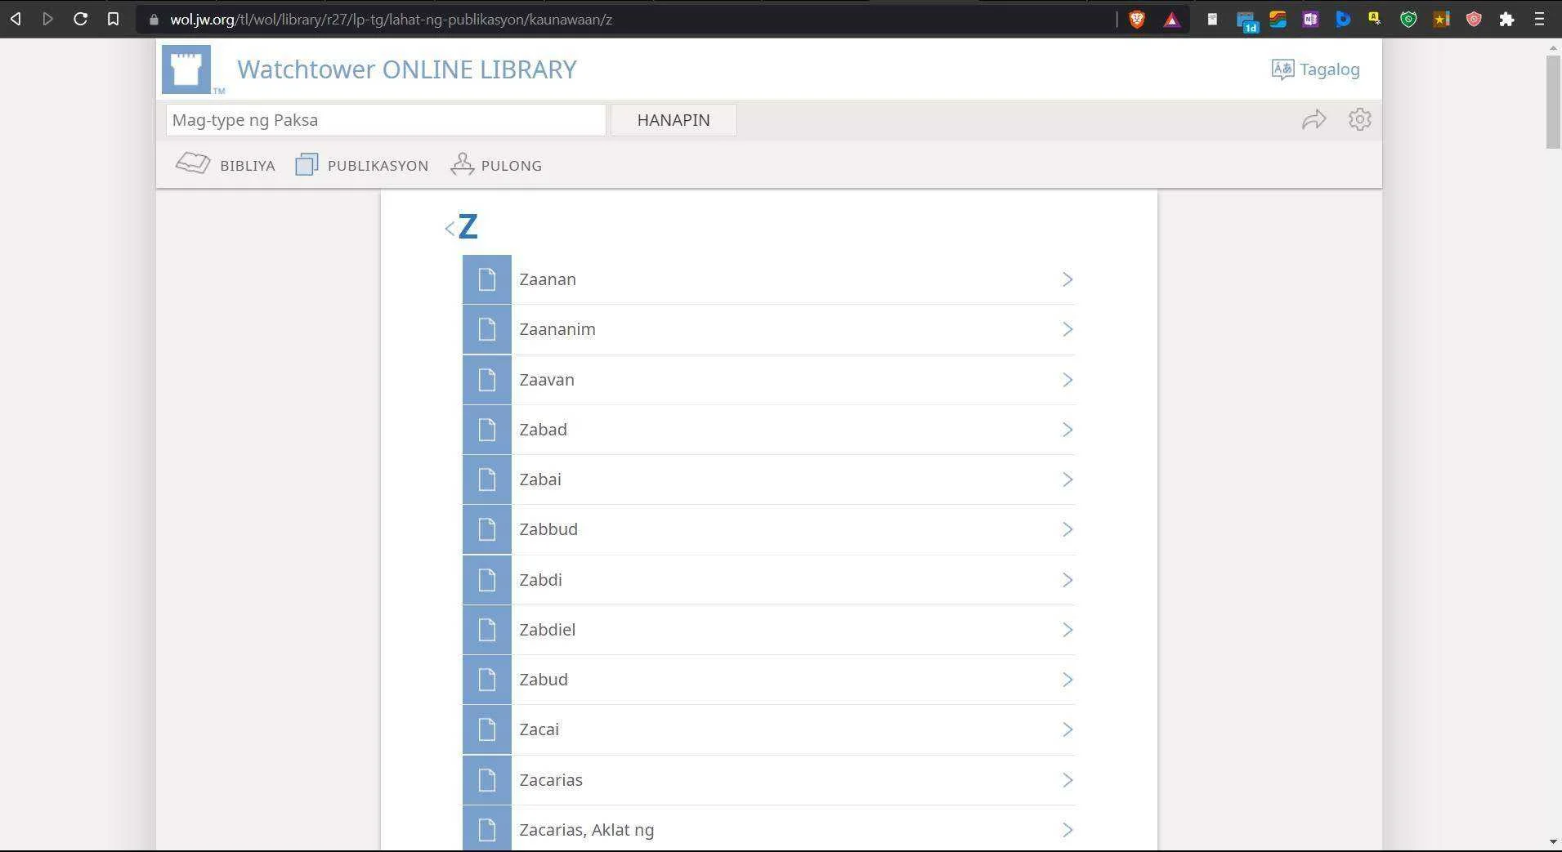Open the PULONG menu item
1562x852 pixels.
tap(496, 164)
